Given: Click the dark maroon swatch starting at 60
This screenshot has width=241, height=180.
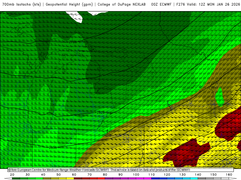Looking at the screenshot, I should [x=78, y=178].
